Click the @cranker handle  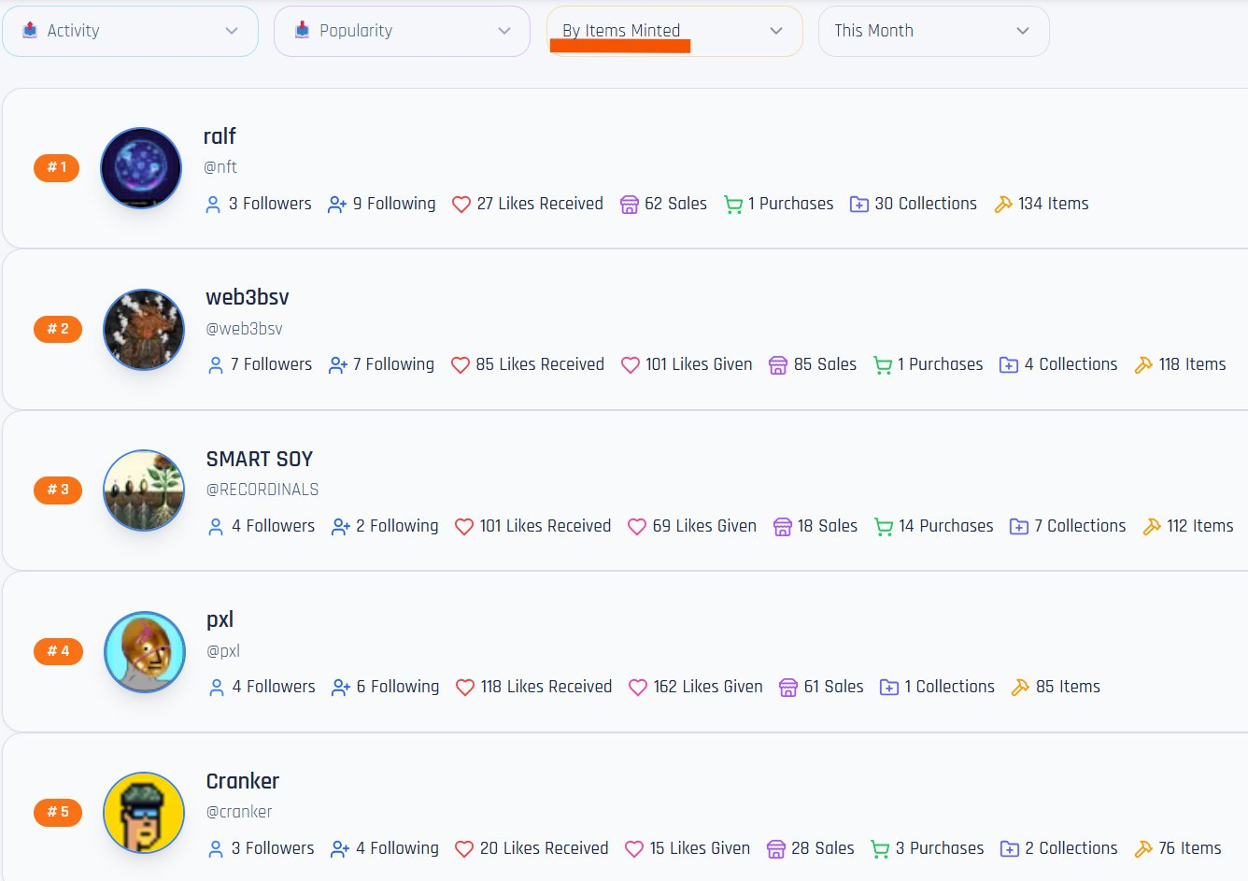tap(239, 812)
